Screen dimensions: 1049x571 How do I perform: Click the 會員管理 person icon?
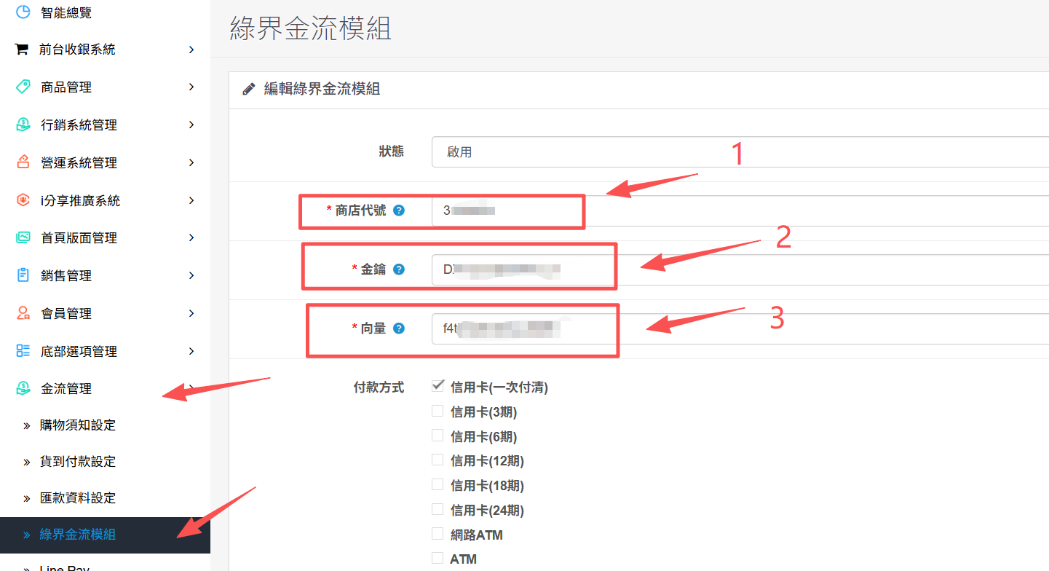[x=23, y=313]
